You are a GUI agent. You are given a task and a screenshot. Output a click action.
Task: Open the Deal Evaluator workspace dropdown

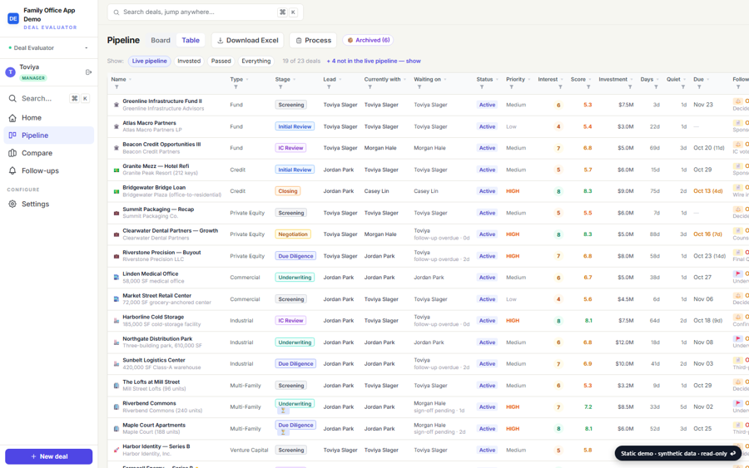point(48,47)
